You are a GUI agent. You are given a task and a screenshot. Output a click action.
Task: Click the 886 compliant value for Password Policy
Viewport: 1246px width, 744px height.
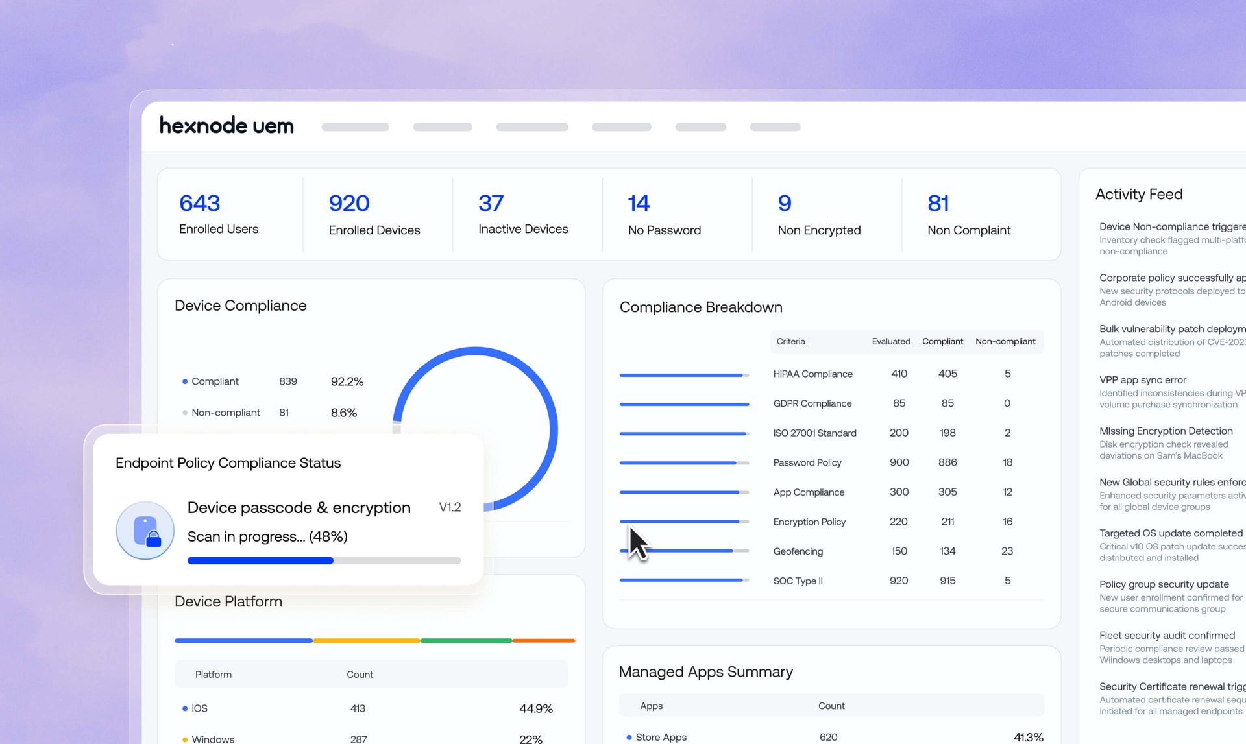[947, 462]
